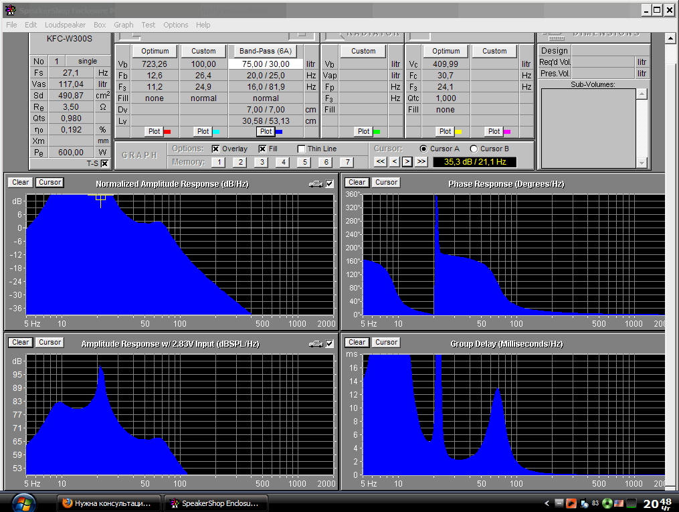Select the Cursor B radio button

click(474, 149)
